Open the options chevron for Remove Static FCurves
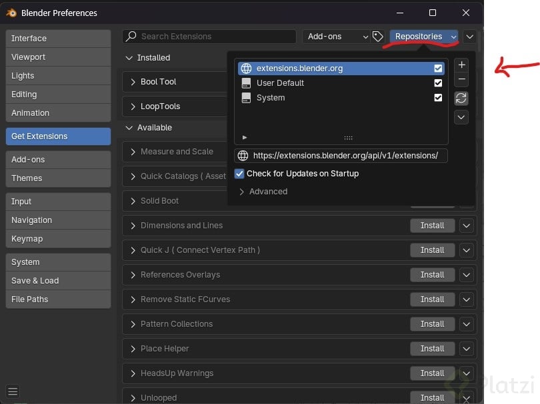The width and height of the screenshot is (540, 404). [466, 300]
